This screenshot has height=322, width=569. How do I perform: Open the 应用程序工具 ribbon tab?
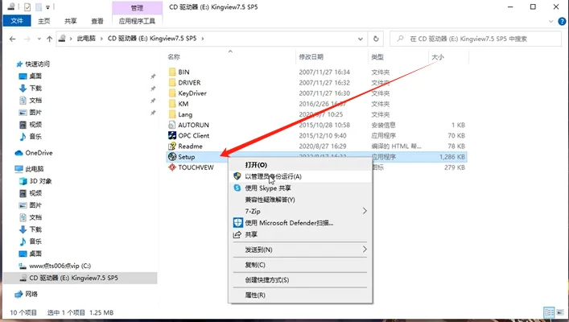137,21
